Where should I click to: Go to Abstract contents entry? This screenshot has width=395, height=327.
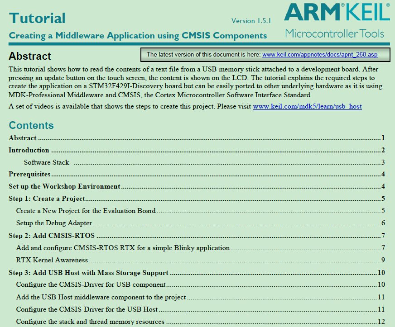[x=197, y=138]
